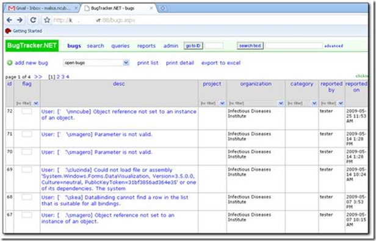376x241 pixels.
Task: Focus the search text input field
Action: click(x=294, y=46)
